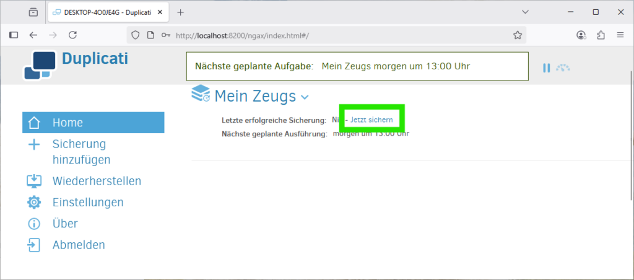Open the Firefox hamburger menu

tap(620, 35)
